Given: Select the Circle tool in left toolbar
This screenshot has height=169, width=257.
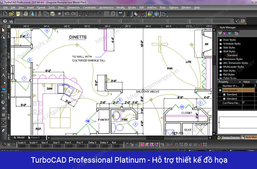Looking at the screenshot, I should 3,56.
